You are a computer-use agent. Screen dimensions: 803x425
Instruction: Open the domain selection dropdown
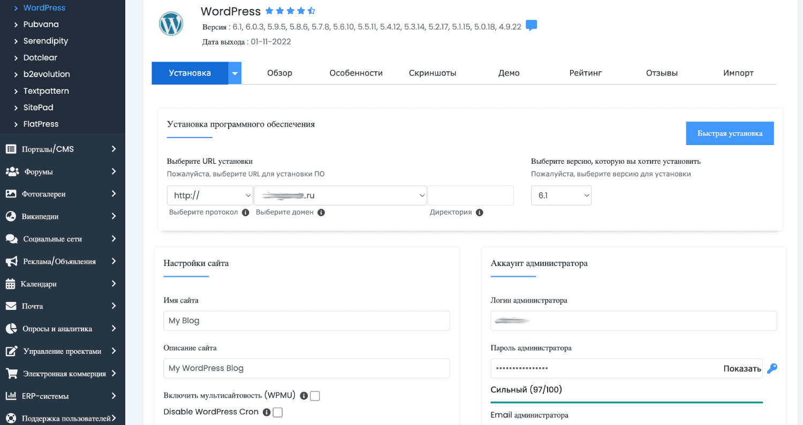pos(340,195)
